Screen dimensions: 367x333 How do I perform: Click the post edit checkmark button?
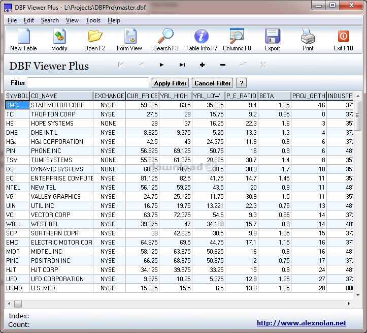(243, 65)
